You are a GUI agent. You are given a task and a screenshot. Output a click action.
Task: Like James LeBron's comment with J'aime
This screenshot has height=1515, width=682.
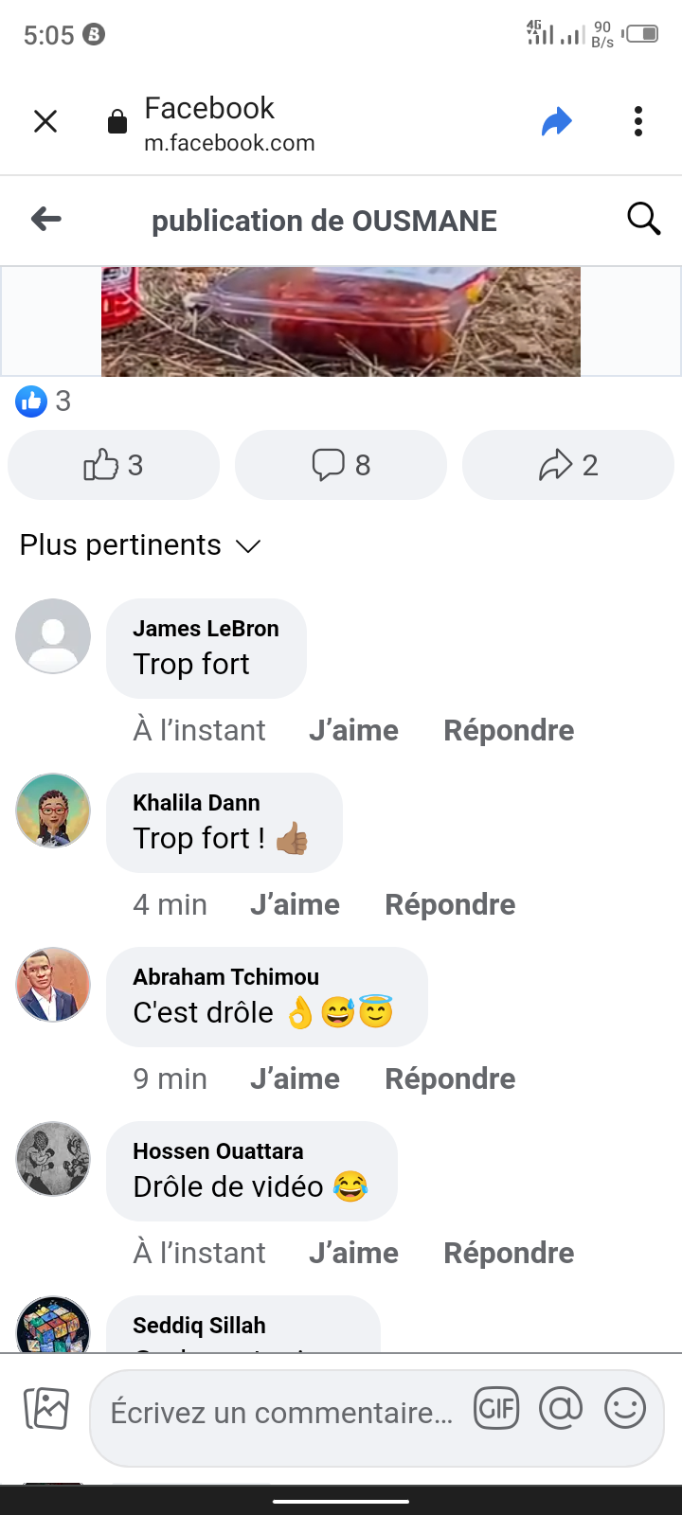click(353, 730)
